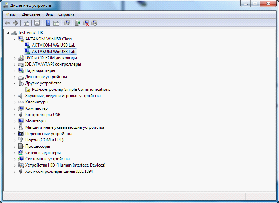Select the Переносные устройства label

coord(49,134)
